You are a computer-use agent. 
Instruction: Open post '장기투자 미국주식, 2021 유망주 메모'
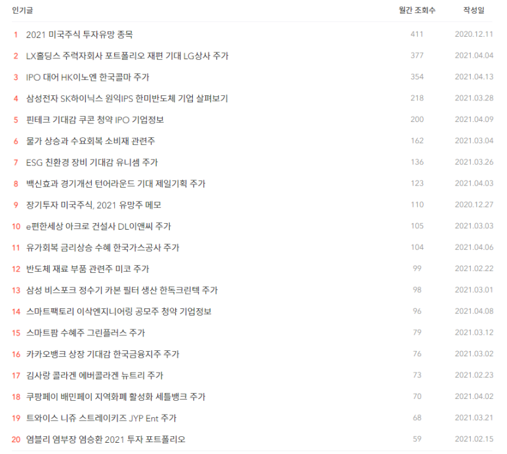(93, 205)
